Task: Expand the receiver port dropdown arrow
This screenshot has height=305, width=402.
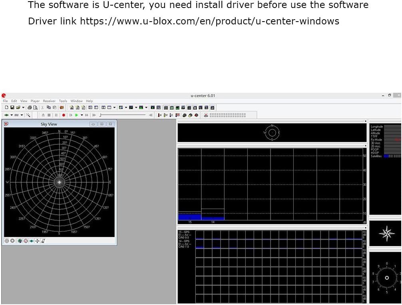Action: (12, 115)
